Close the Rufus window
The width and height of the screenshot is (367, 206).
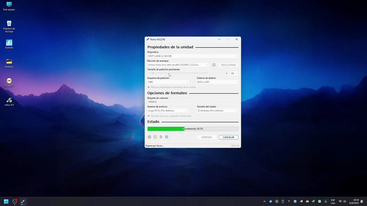pos(237,39)
